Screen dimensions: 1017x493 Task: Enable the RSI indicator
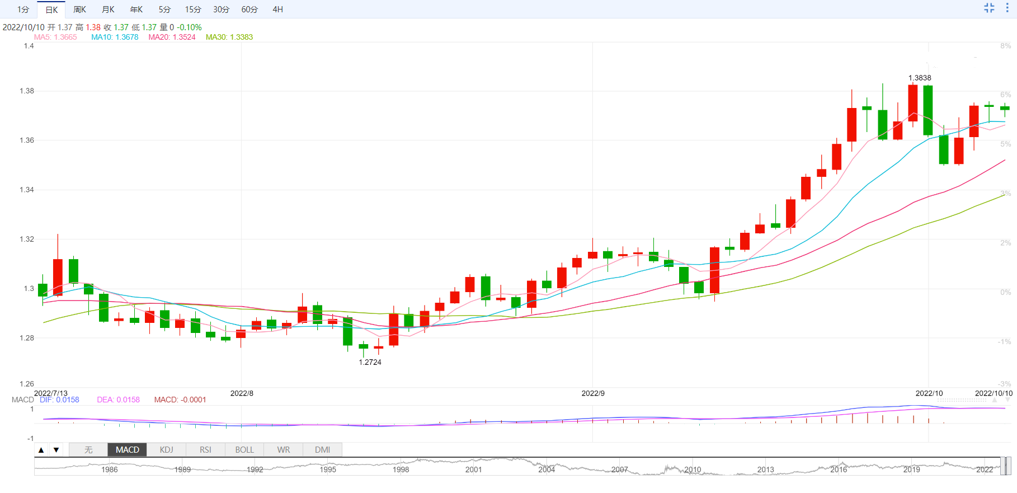(205, 450)
